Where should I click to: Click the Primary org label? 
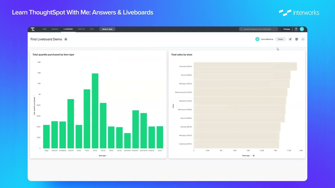pos(287,29)
